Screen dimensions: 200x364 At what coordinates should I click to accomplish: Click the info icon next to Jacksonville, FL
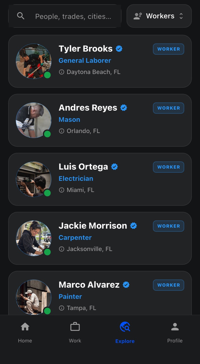pos(62,249)
